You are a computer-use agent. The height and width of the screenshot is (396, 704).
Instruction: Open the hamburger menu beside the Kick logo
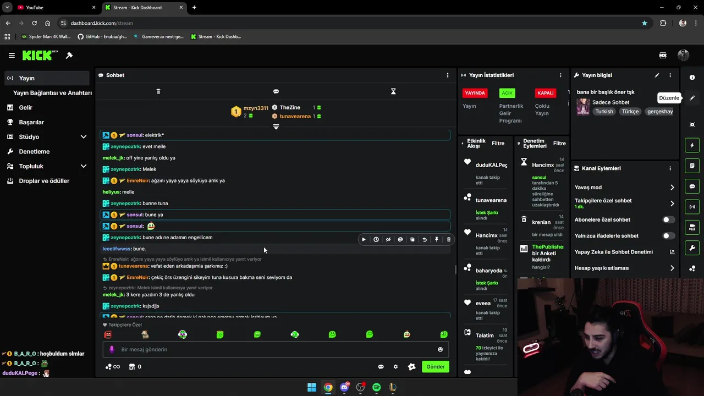click(12, 56)
